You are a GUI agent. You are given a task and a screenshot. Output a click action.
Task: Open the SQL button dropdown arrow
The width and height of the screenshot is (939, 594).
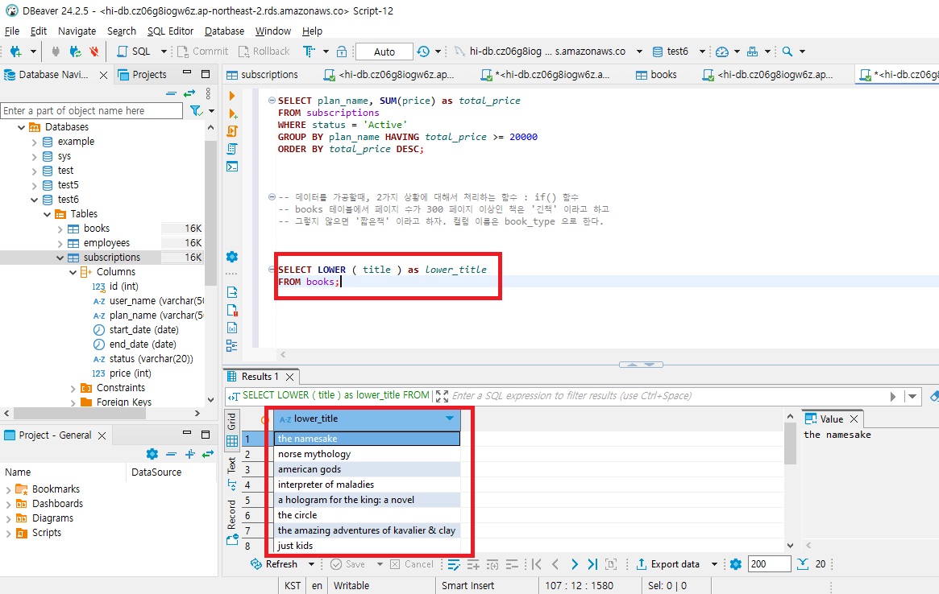(164, 52)
